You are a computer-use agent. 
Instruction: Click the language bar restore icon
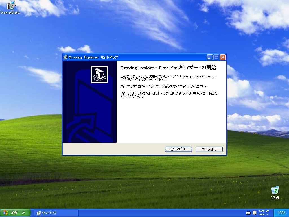(x=268, y=211)
